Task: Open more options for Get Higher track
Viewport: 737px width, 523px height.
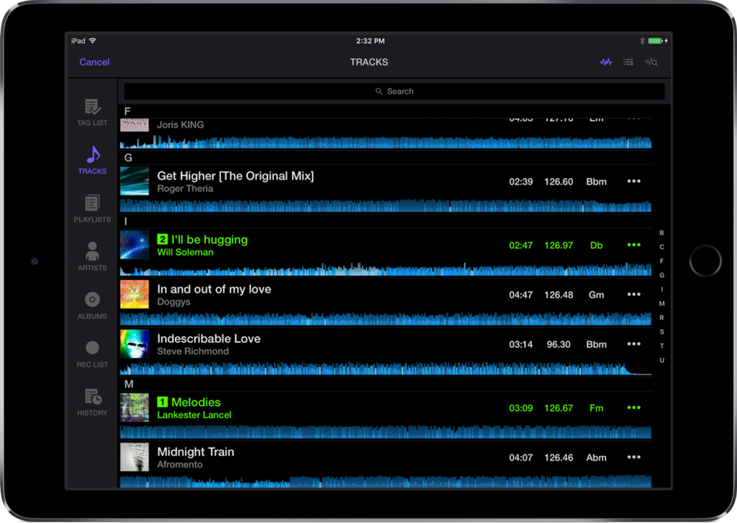Action: pos(633,182)
